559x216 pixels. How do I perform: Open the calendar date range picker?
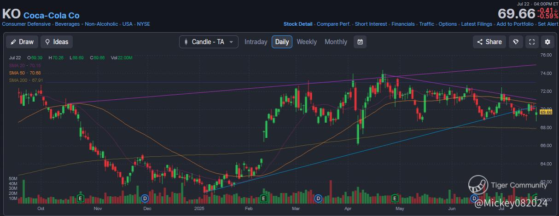pyautogui.click(x=360, y=42)
